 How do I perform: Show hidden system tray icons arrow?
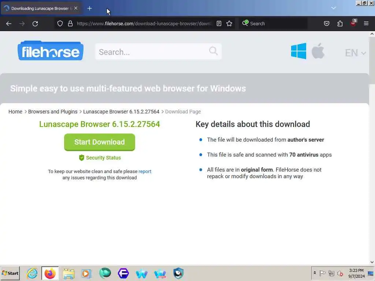point(315,273)
